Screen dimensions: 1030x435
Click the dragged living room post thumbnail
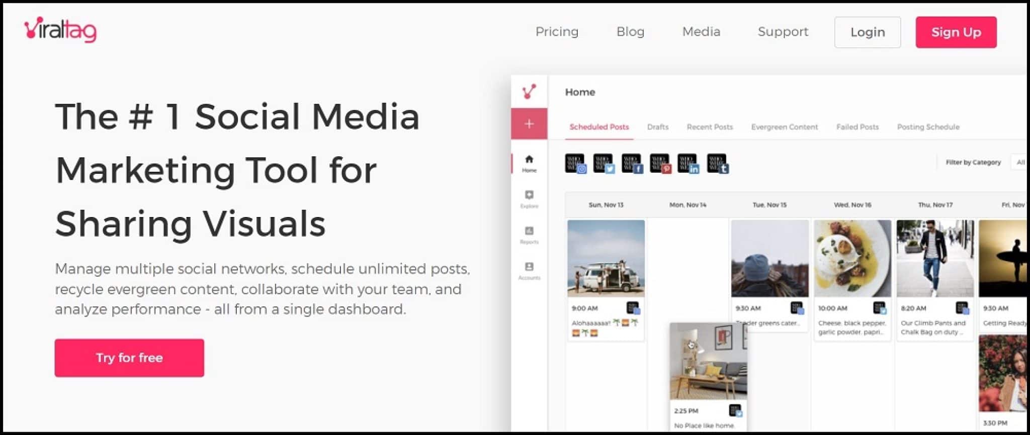tap(709, 362)
